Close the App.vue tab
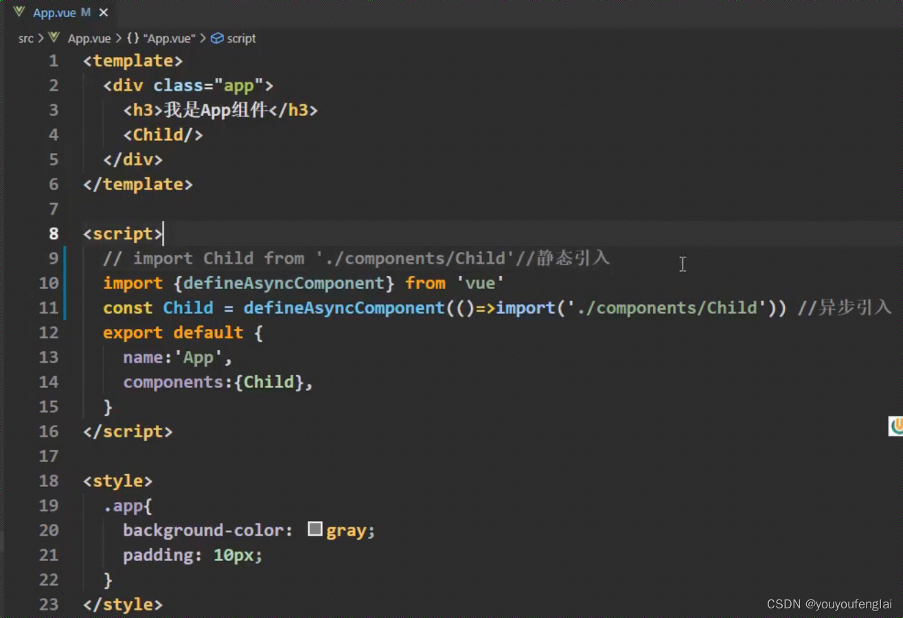This screenshot has height=618, width=903. 103,12
